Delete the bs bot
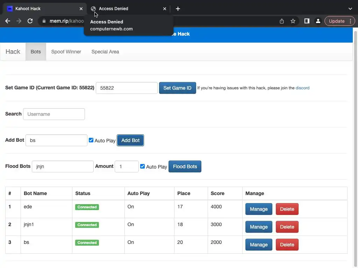 (287, 245)
